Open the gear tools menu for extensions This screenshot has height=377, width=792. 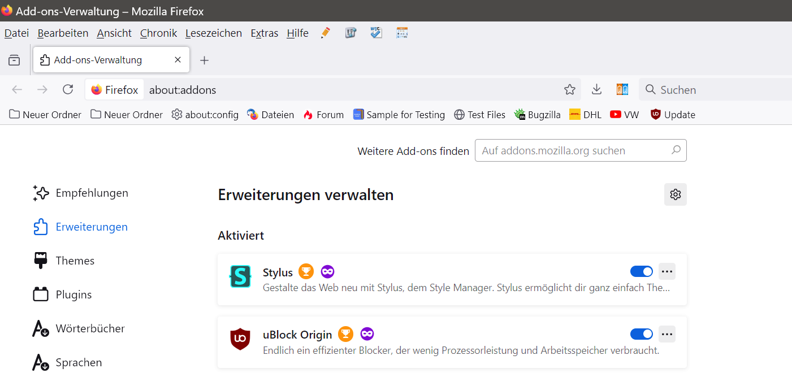click(x=675, y=194)
